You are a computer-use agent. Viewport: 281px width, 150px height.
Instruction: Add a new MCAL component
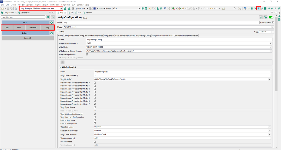pos(51,23)
